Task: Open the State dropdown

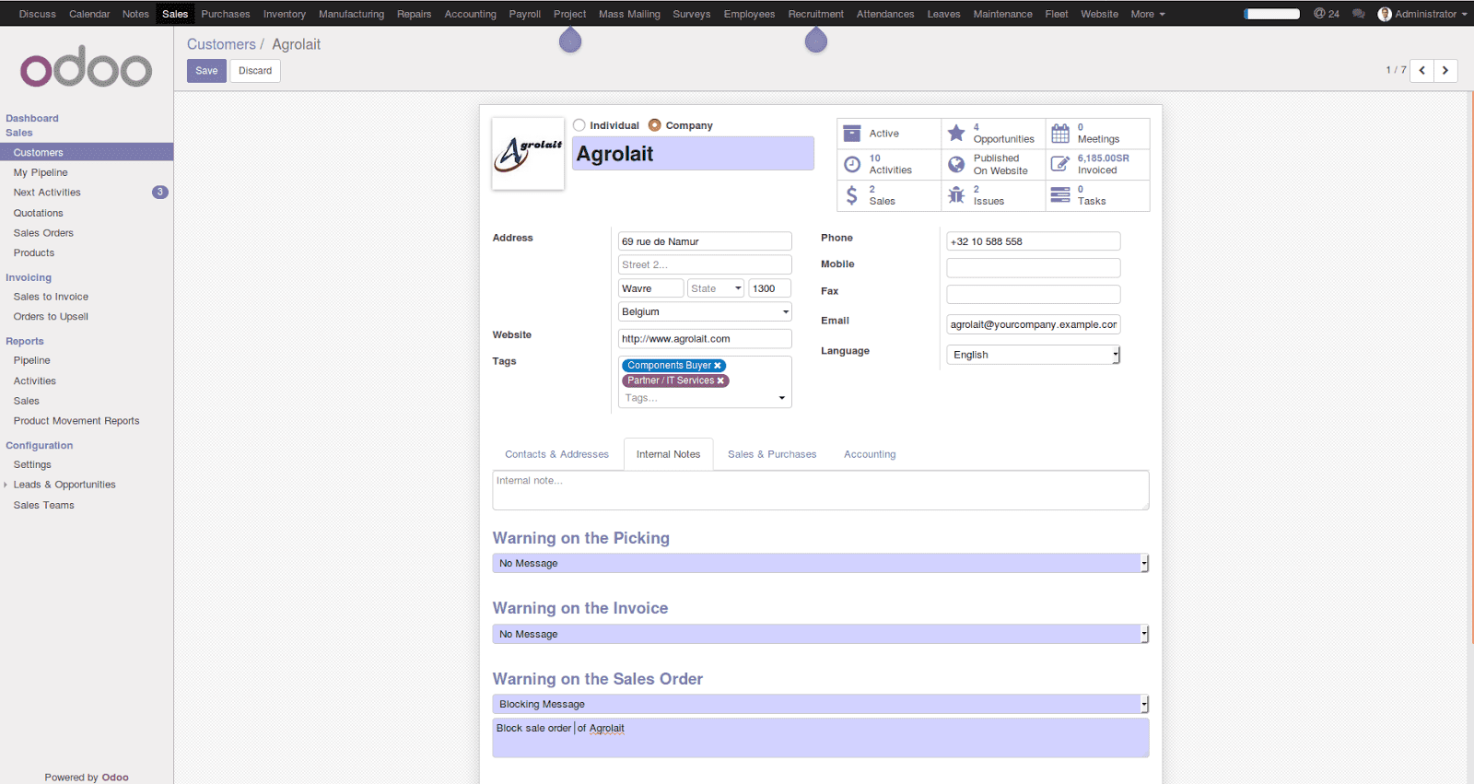Action: [716, 288]
